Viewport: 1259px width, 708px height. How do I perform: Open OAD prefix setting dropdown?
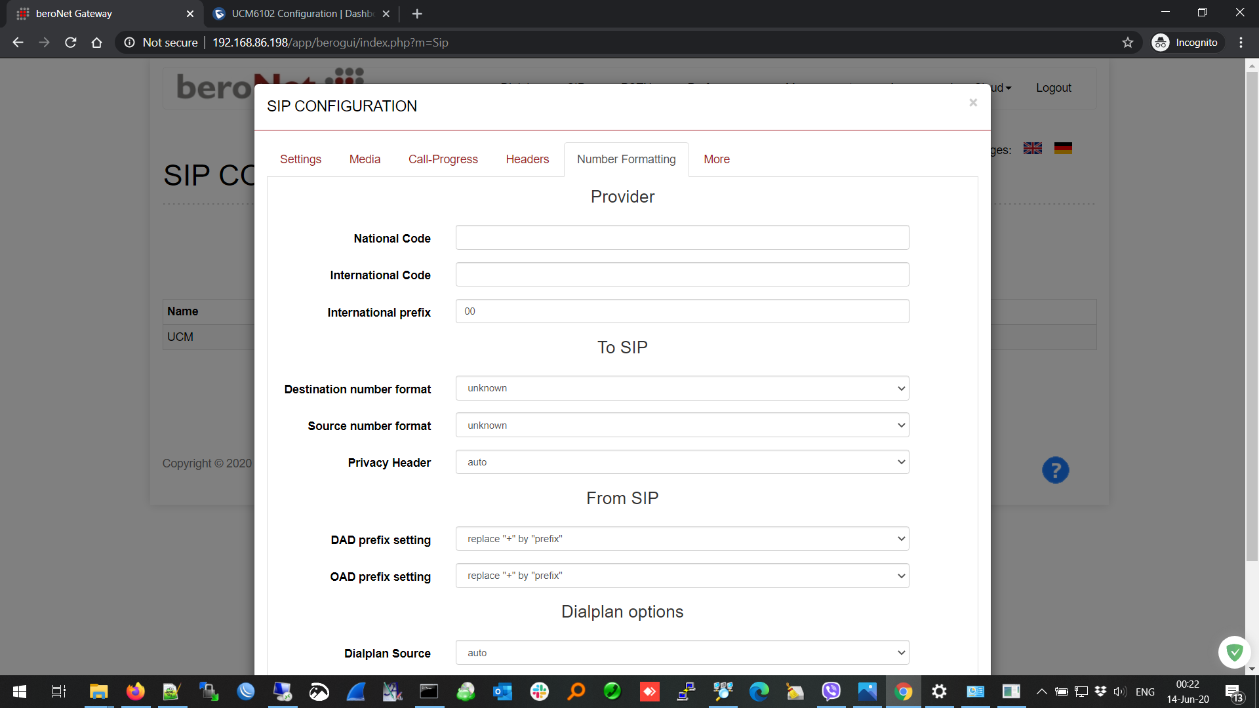click(x=682, y=576)
